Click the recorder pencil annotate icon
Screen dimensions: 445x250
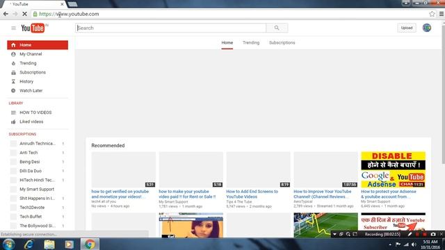[x=410, y=234]
